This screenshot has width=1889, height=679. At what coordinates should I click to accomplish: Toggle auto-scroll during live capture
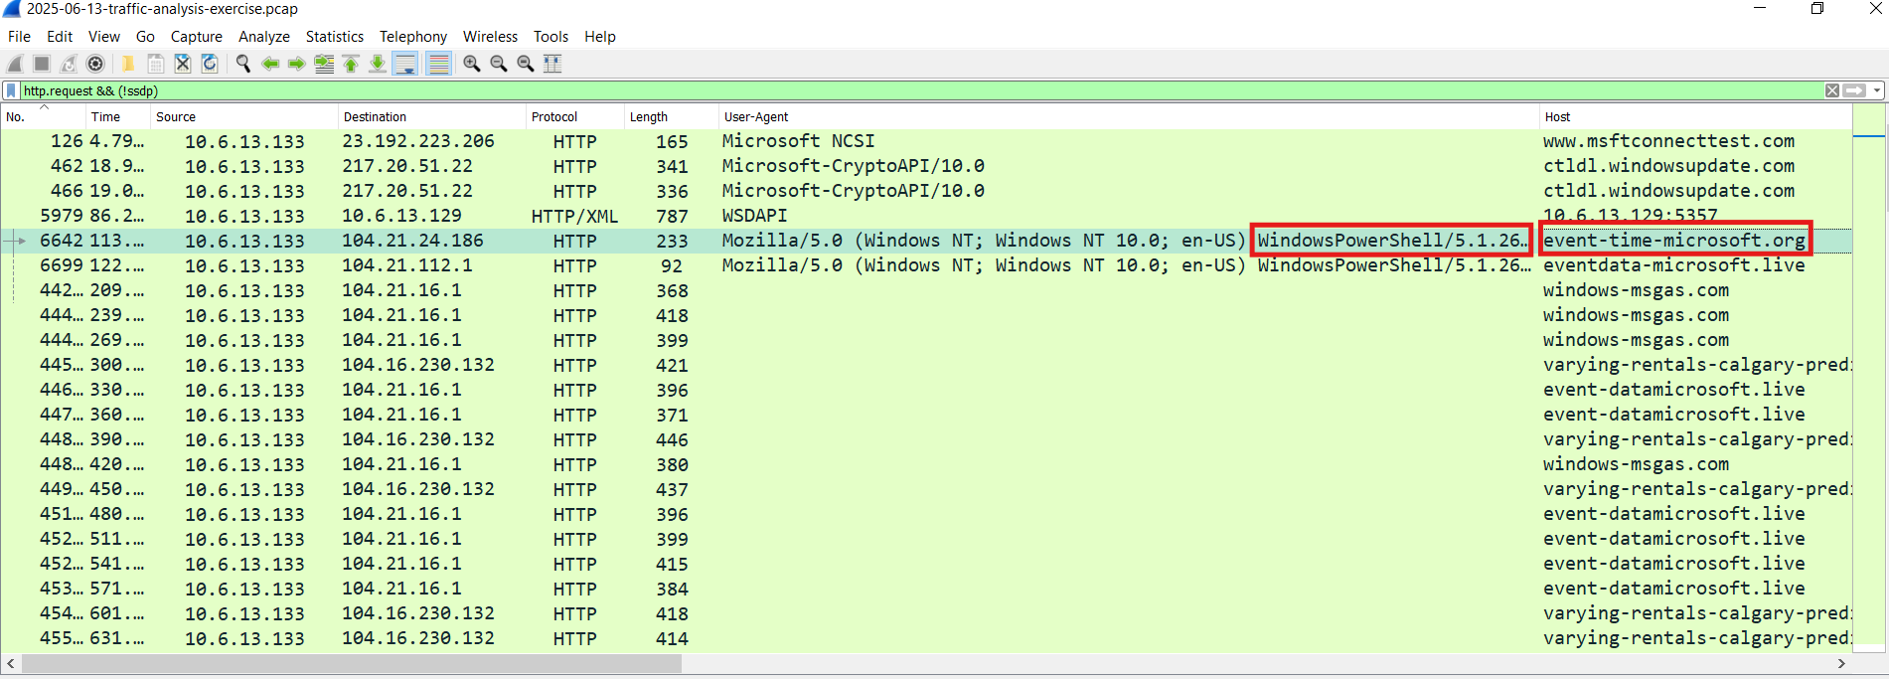(x=405, y=64)
